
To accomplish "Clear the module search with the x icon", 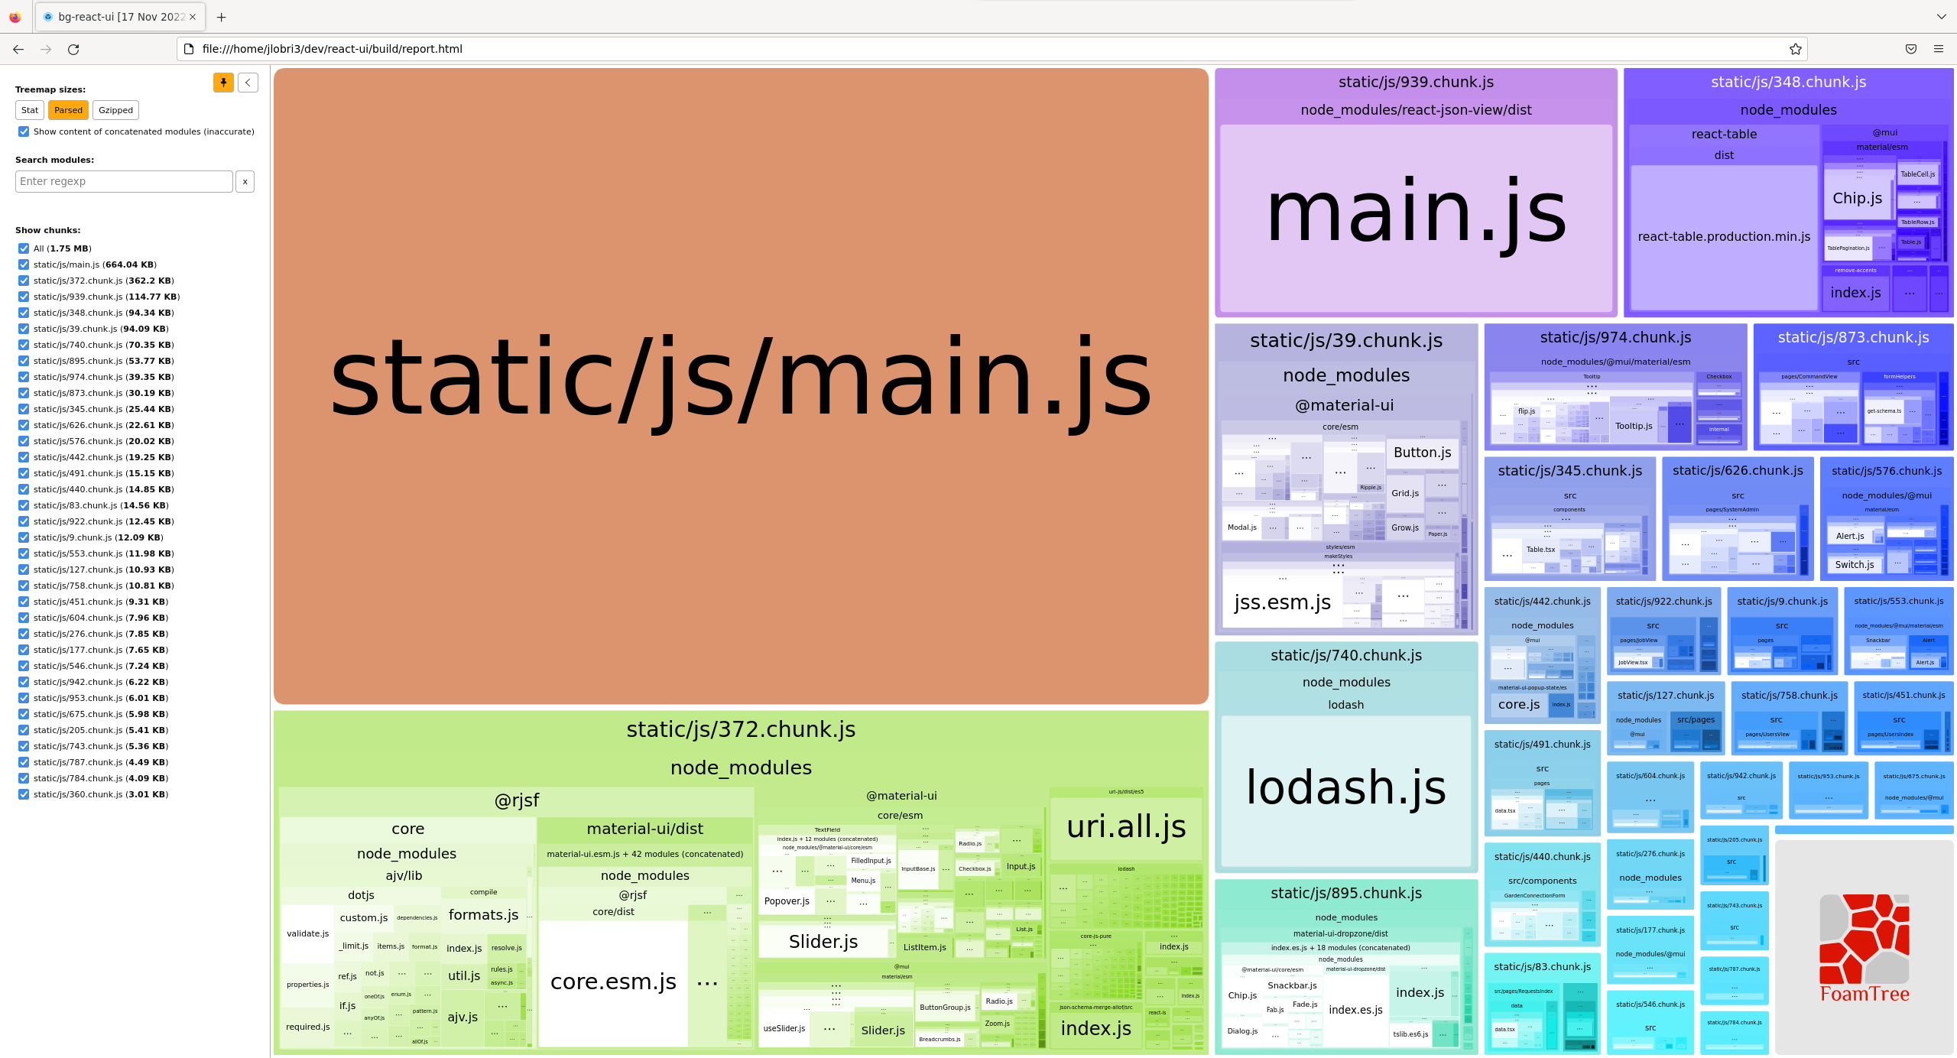I will click(245, 181).
